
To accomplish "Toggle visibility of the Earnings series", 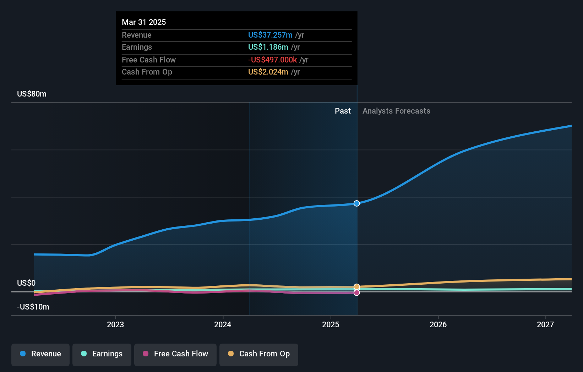I will tap(102, 354).
